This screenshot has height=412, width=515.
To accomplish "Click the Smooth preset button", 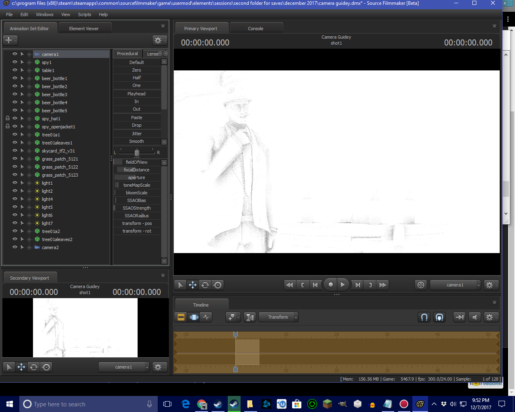I will click(x=136, y=141).
